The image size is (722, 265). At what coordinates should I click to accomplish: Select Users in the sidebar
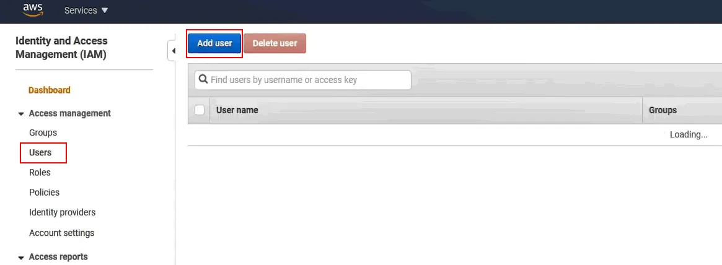(40, 152)
